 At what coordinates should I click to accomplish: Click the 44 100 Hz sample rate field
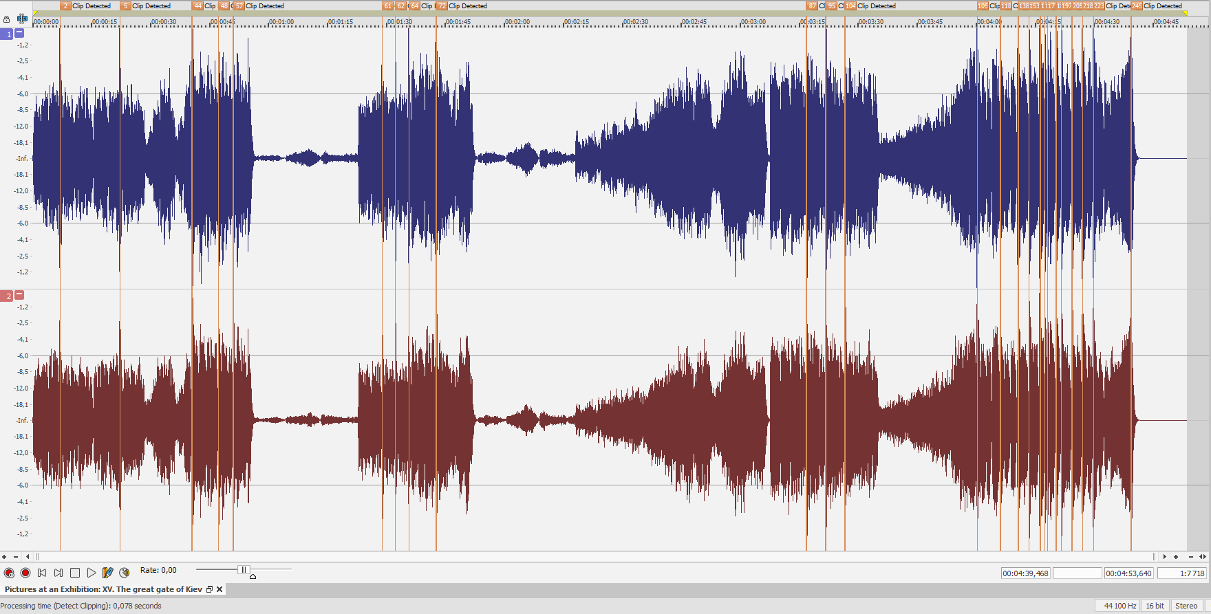click(1119, 606)
